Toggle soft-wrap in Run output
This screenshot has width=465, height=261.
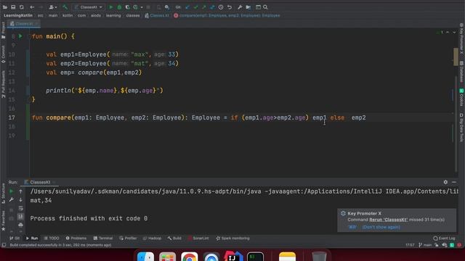click(x=21, y=208)
